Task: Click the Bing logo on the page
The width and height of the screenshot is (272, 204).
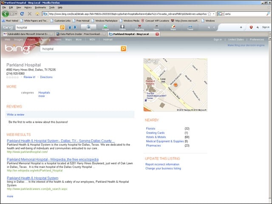Action: coord(17,49)
